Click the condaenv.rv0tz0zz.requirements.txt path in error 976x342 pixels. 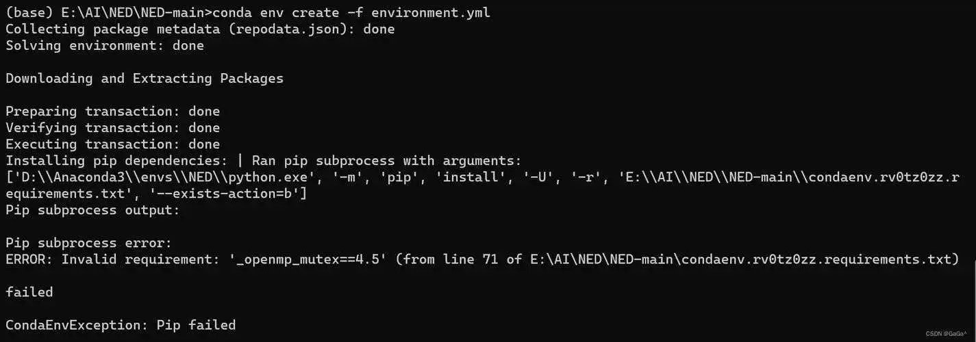pos(742,259)
